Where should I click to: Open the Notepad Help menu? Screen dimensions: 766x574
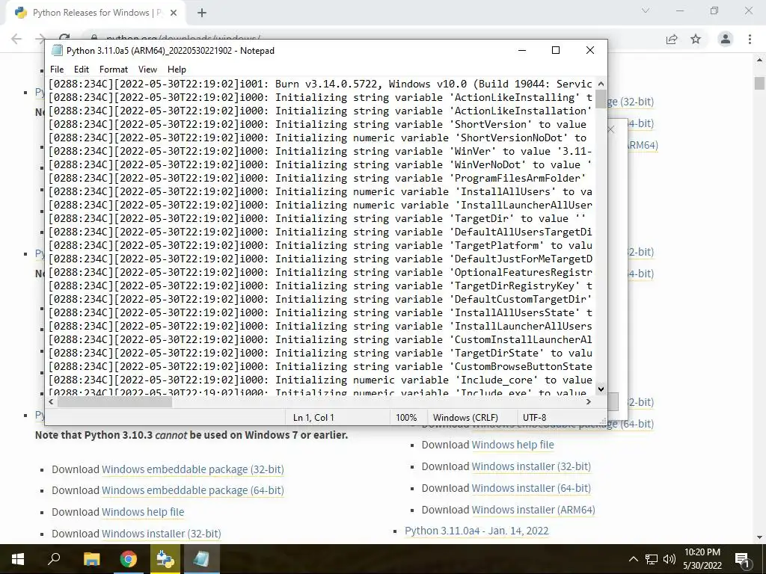[x=177, y=70]
